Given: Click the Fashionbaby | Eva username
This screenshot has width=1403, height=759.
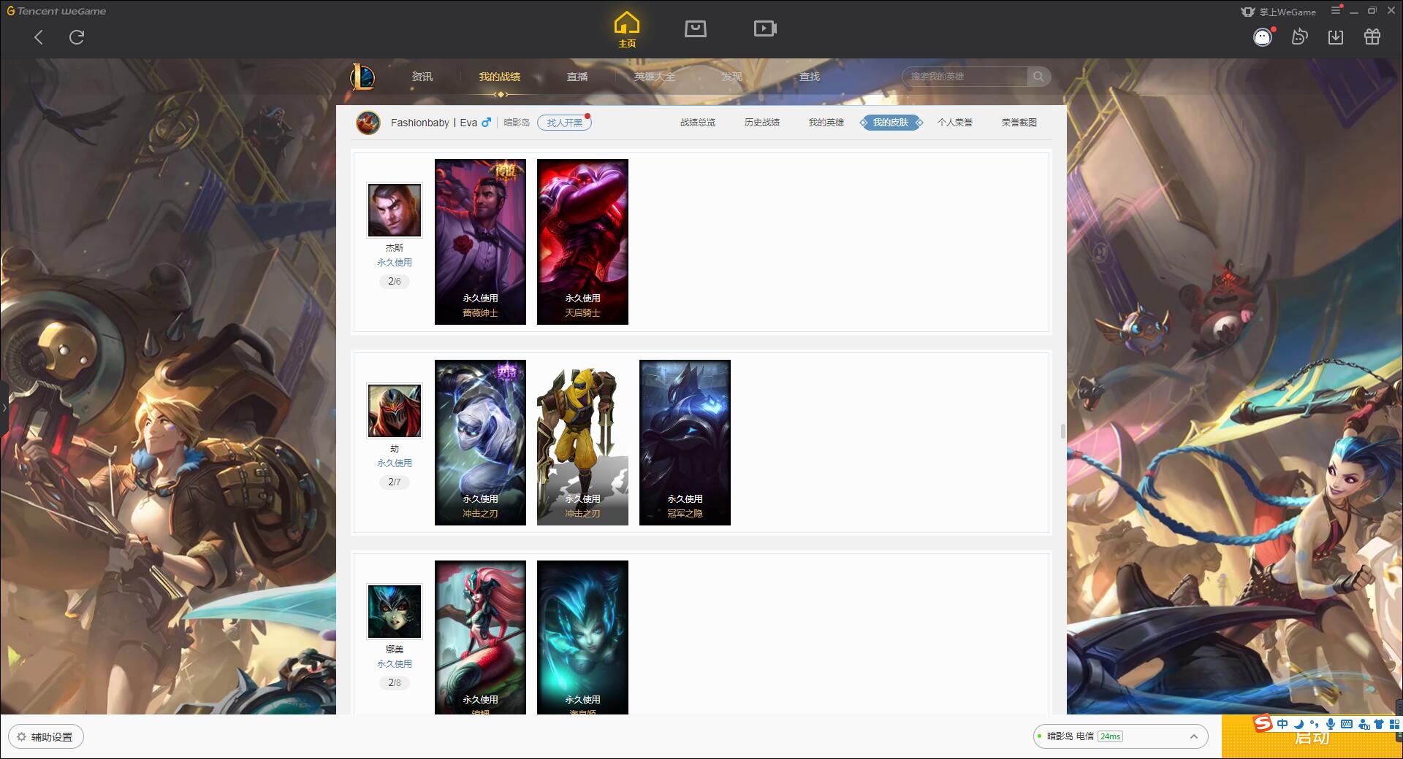Looking at the screenshot, I should tap(434, 123).
